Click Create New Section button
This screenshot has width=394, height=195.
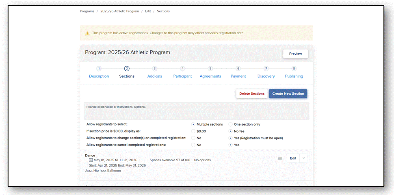[x=288, y=93]
